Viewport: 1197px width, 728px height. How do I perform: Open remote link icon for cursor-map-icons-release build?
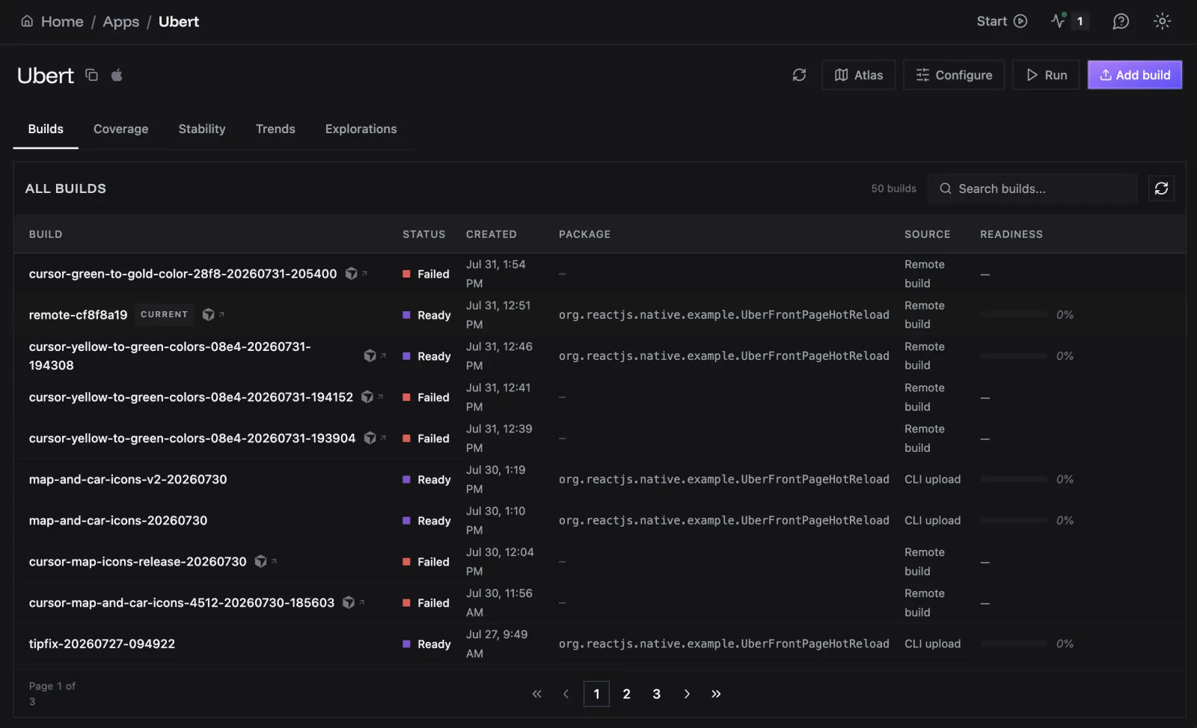266,562
